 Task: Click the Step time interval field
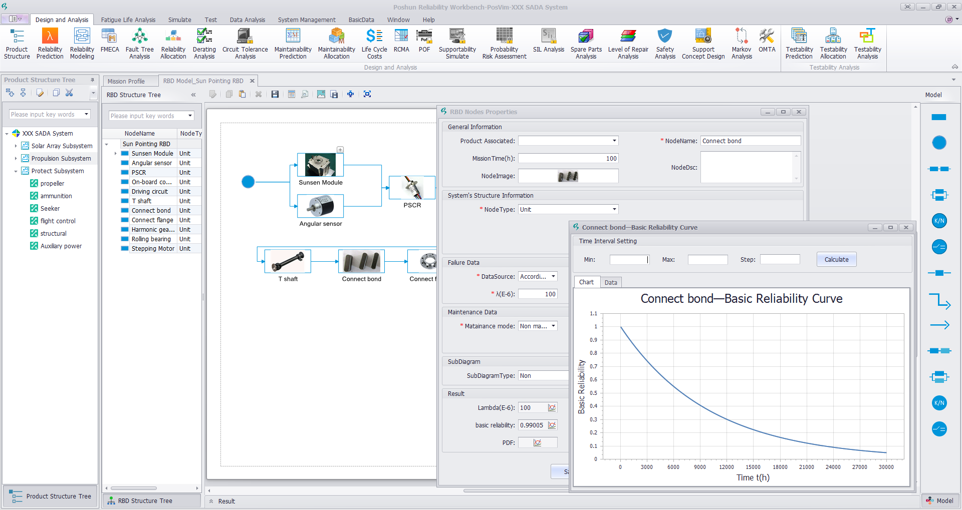click(780, 260)
